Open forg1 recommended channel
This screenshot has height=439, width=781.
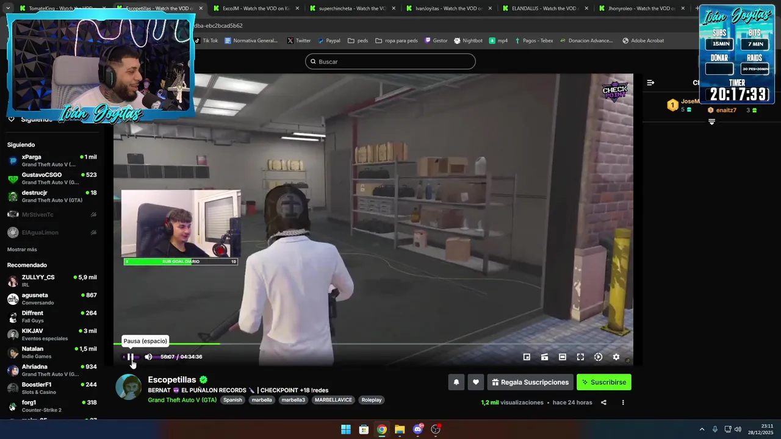click(52, 406)
